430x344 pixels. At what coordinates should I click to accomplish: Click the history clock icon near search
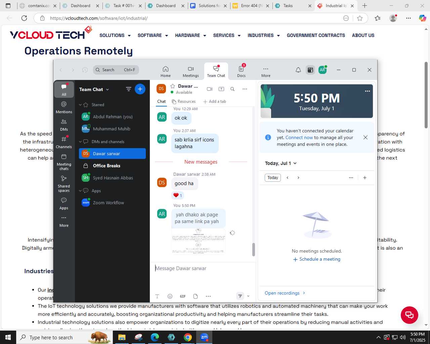(85, 70)
